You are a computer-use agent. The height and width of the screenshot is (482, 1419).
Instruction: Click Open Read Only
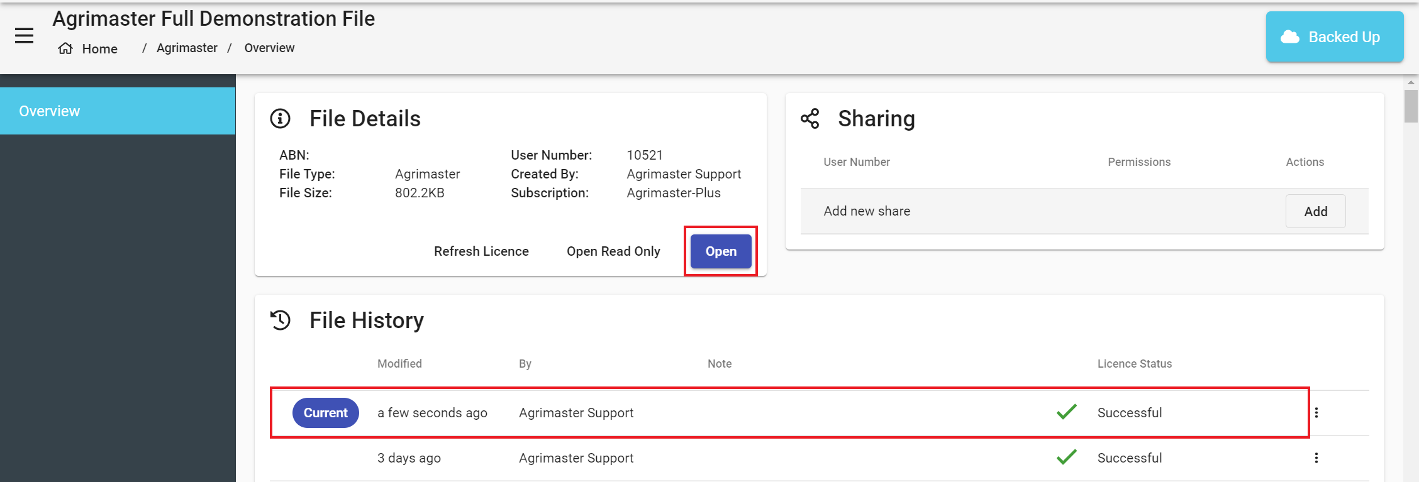[x=613, y=251]
